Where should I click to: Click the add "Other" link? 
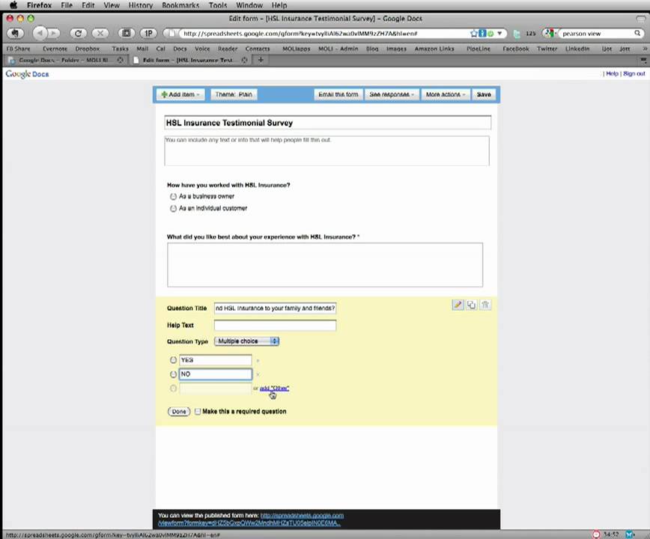(274, 389)
